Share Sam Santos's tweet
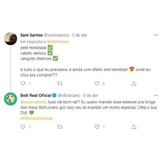 click(134, 83)
